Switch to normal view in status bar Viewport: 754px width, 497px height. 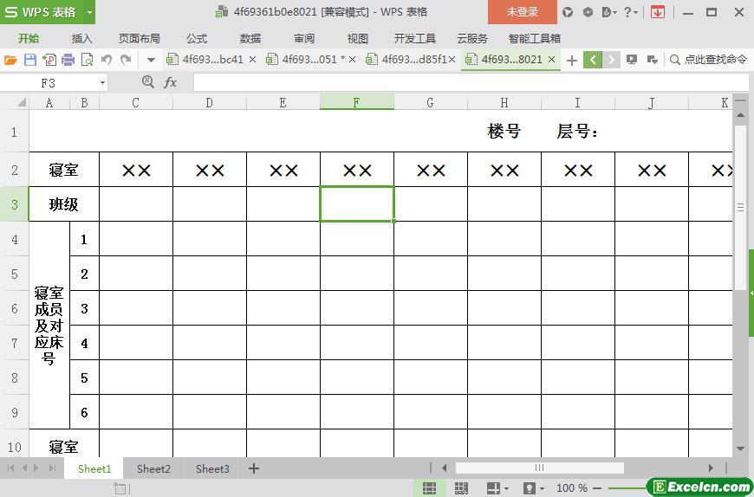(x=429, y=488)
